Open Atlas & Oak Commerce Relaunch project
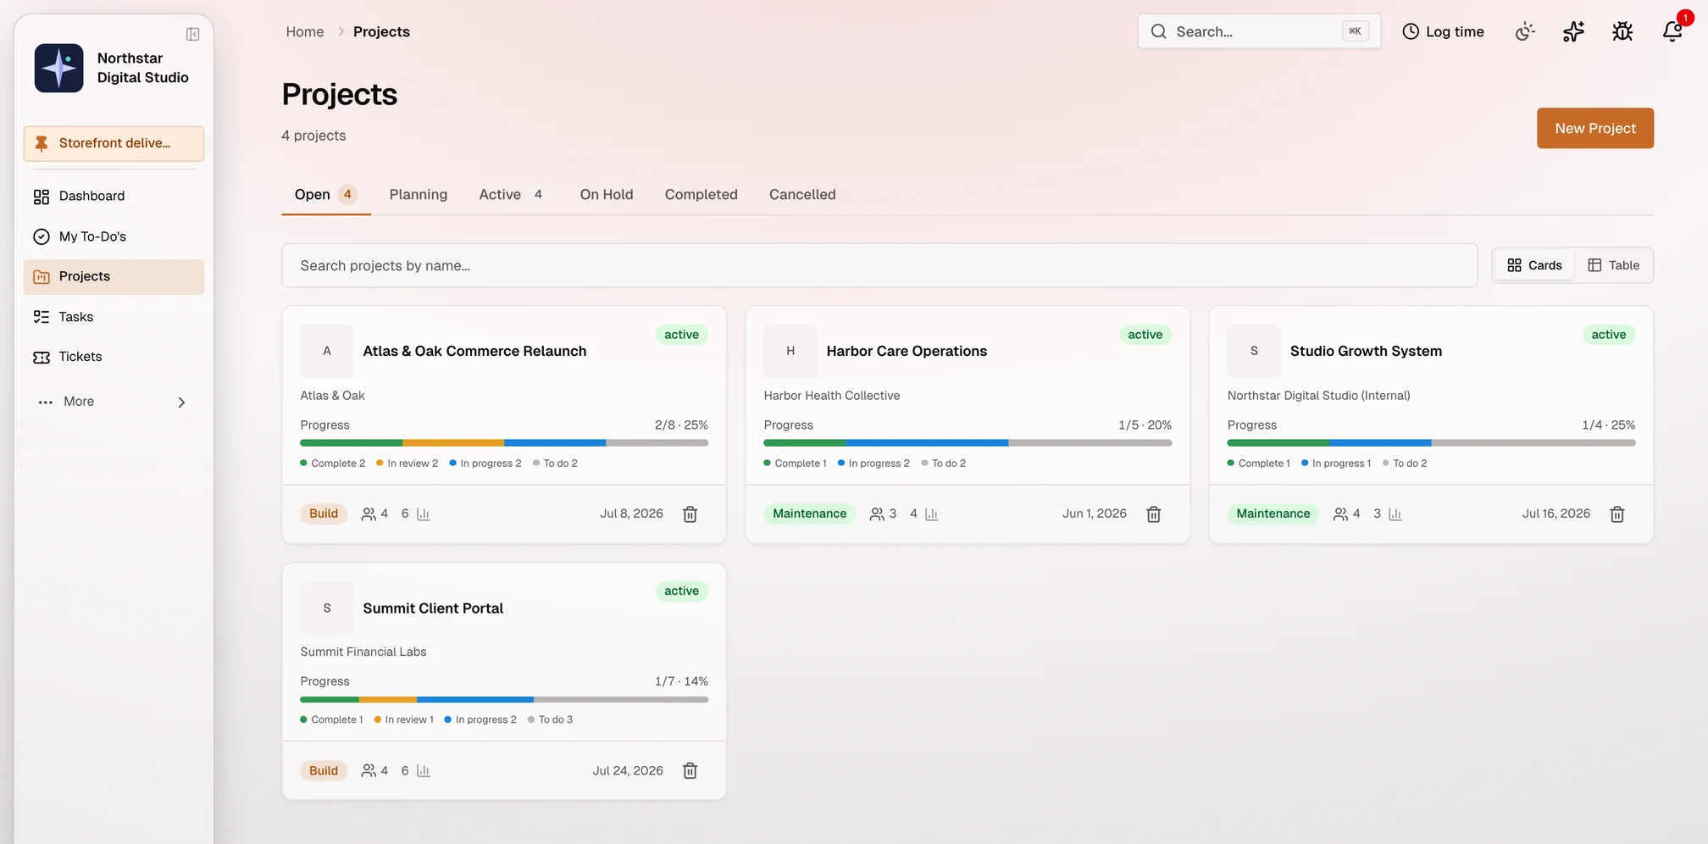The image size is (1708, 844). point(474,351)
